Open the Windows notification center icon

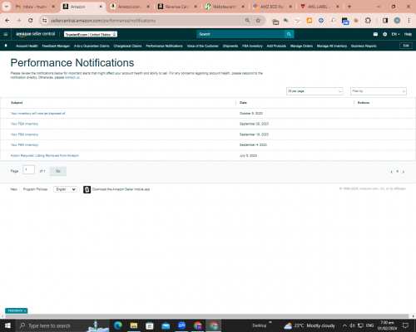(x=405, y=325)
